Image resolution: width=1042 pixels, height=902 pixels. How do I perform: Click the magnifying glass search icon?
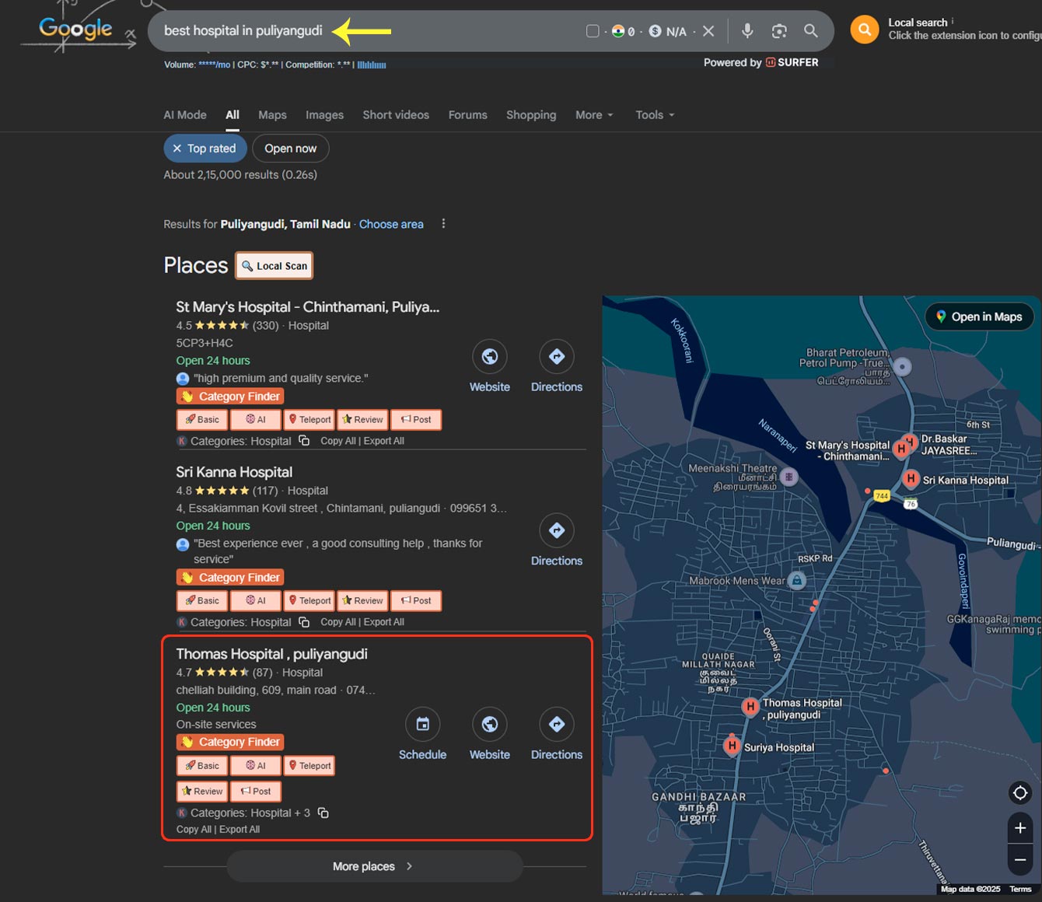click(x=811, y=31)
